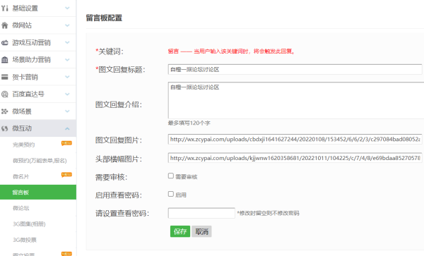Viewport: 424px width, 256px height.
Task: Click the 取消 button
Action: [x=201, y=231]
